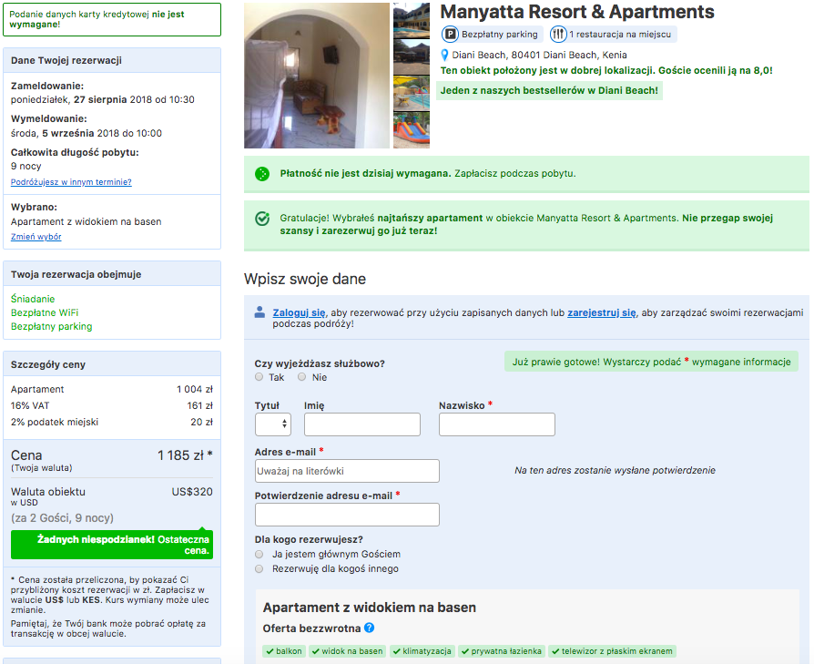Click the blue location pin icon
This screenshot has height=664, width=814.
[x=444, y=55]
